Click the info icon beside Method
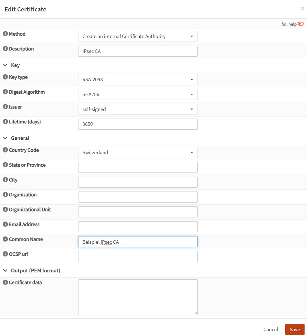The width and height of the screenshot is (307, 336). [5, 34]
